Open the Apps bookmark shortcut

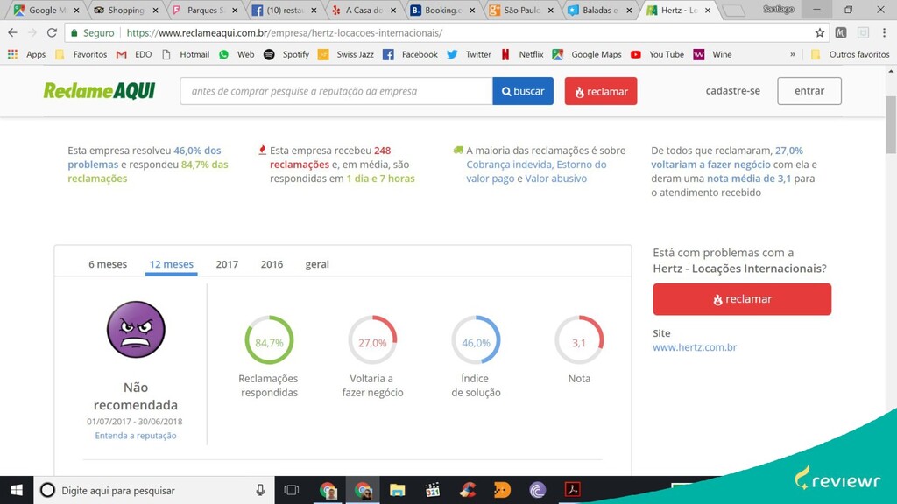[x=27, y=54]
